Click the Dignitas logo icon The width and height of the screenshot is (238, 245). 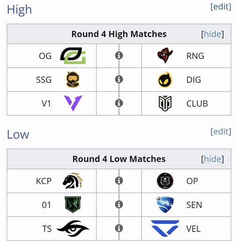[165, 79]
